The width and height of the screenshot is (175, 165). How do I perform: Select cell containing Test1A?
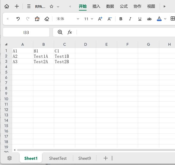43,56
